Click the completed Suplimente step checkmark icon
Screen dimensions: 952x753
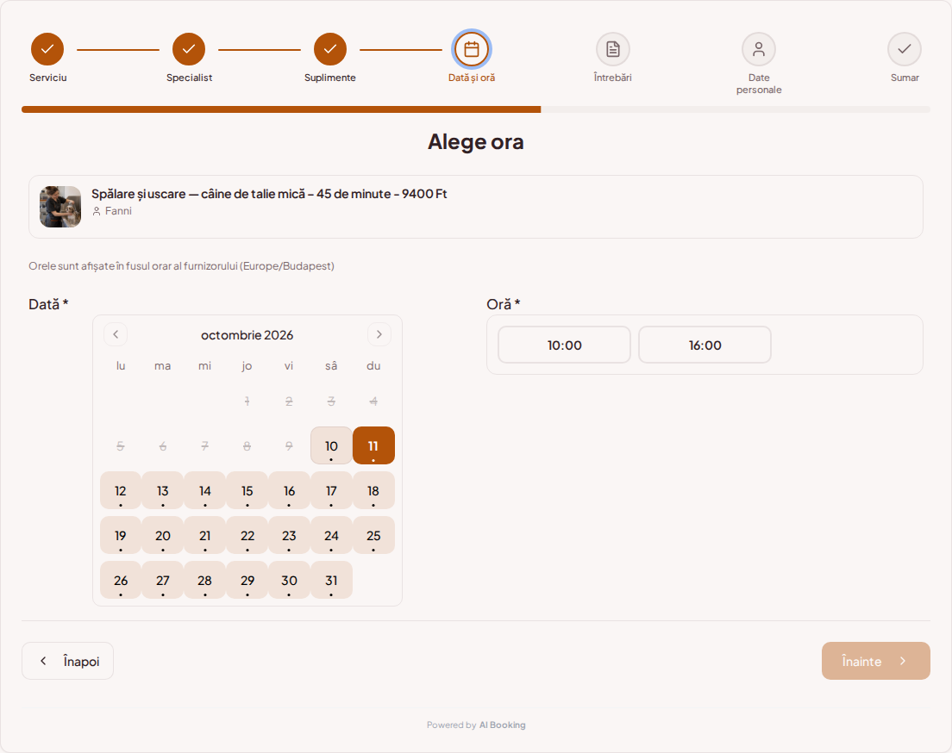(330, 49)
